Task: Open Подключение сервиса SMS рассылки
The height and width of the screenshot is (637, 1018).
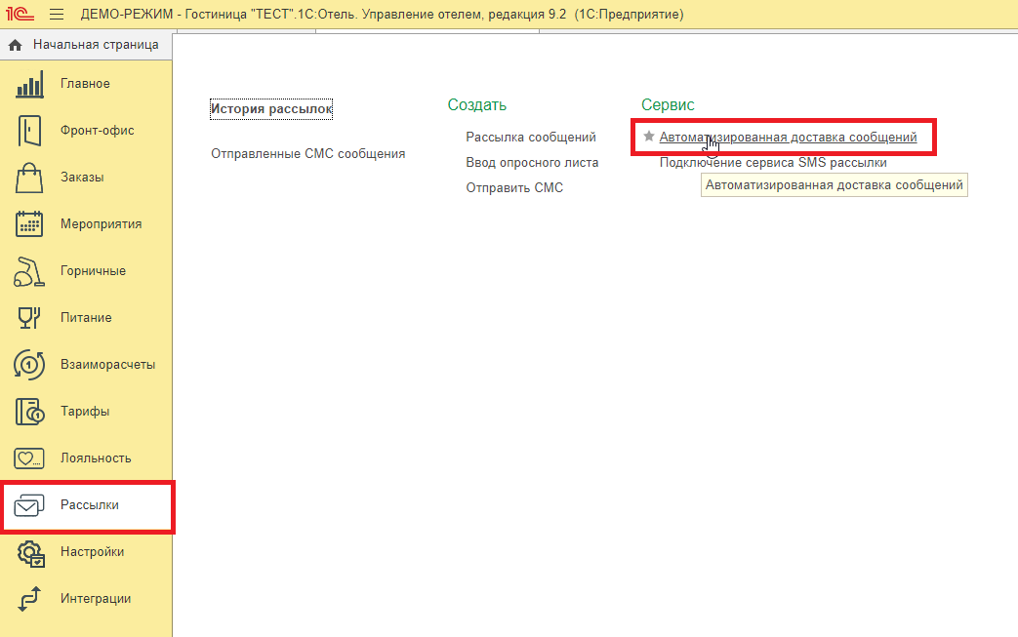Action: pos(773,162)
